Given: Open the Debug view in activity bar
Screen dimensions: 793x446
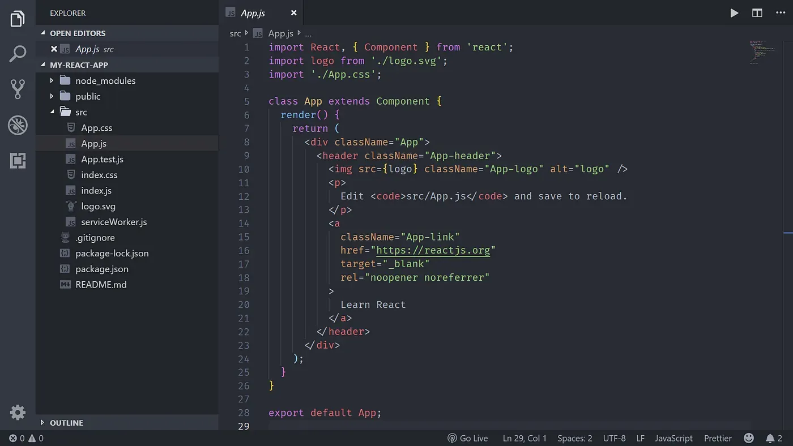Looking at the screenshot, I should point(18,125).
